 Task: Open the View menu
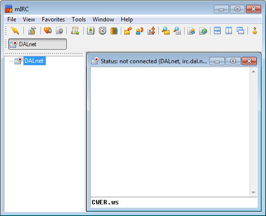(x=29, y=19)
